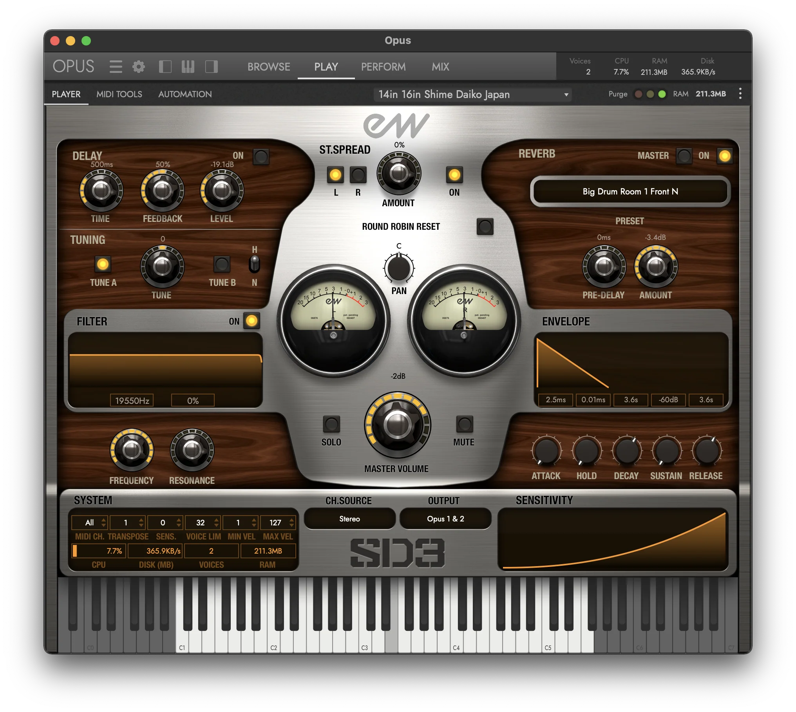
Task: Adjust the VOICE LIM stepper arrows
Action: pyautogui.click(x=216, y=523)
